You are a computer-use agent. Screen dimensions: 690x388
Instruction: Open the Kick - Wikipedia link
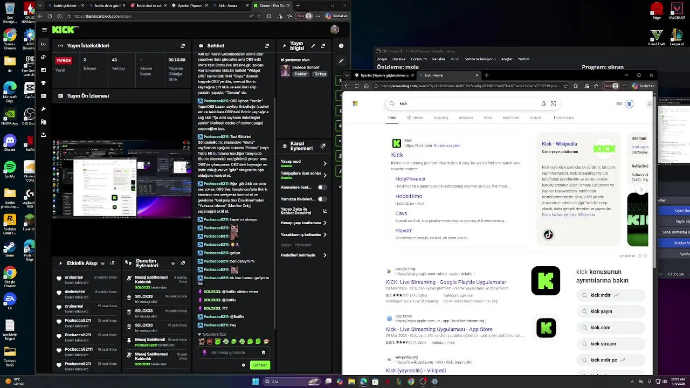(x=560, y=144)
